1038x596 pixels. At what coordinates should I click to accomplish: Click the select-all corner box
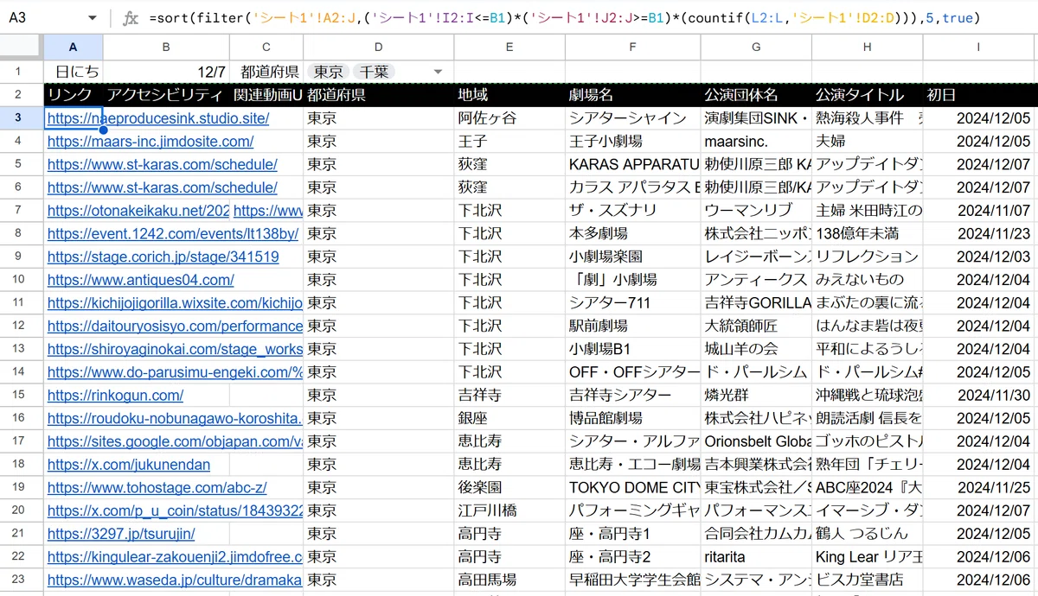[22, 47]
